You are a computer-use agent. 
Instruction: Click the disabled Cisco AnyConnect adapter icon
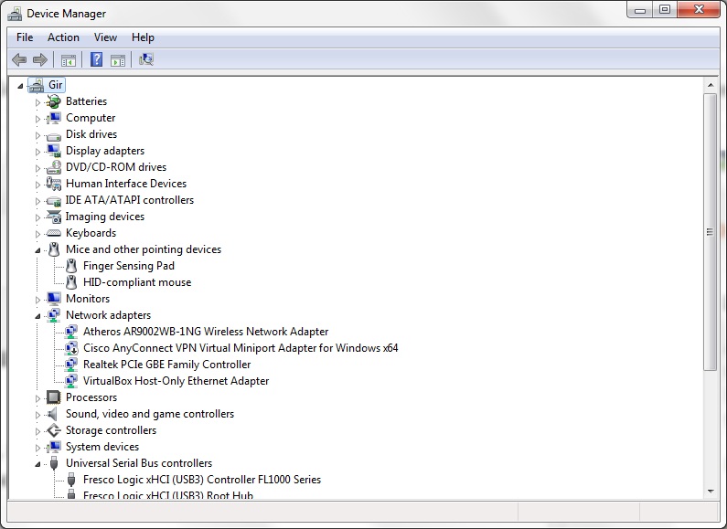(x=71, y=348)
